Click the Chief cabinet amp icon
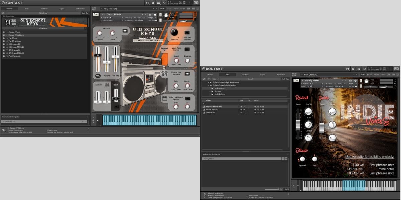 tap(164, 98)
